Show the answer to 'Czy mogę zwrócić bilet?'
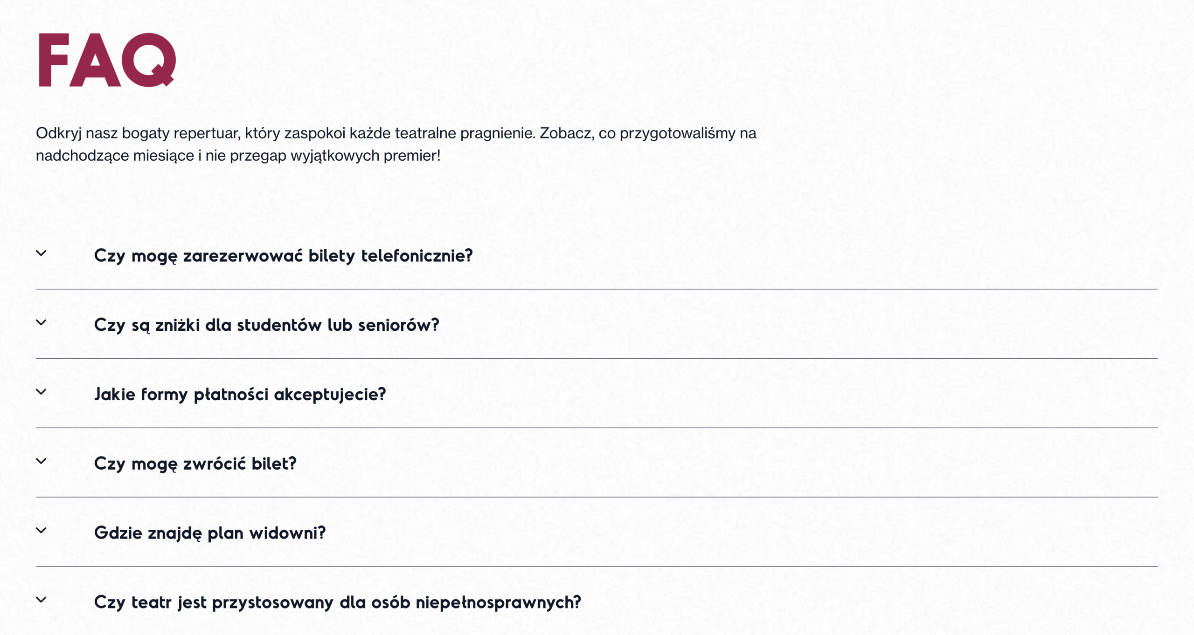 click(x=195, y=464)
